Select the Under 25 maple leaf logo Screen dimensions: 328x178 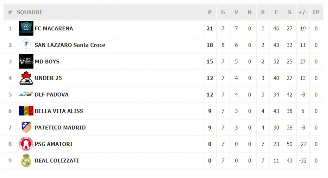(x=26, y=78)
